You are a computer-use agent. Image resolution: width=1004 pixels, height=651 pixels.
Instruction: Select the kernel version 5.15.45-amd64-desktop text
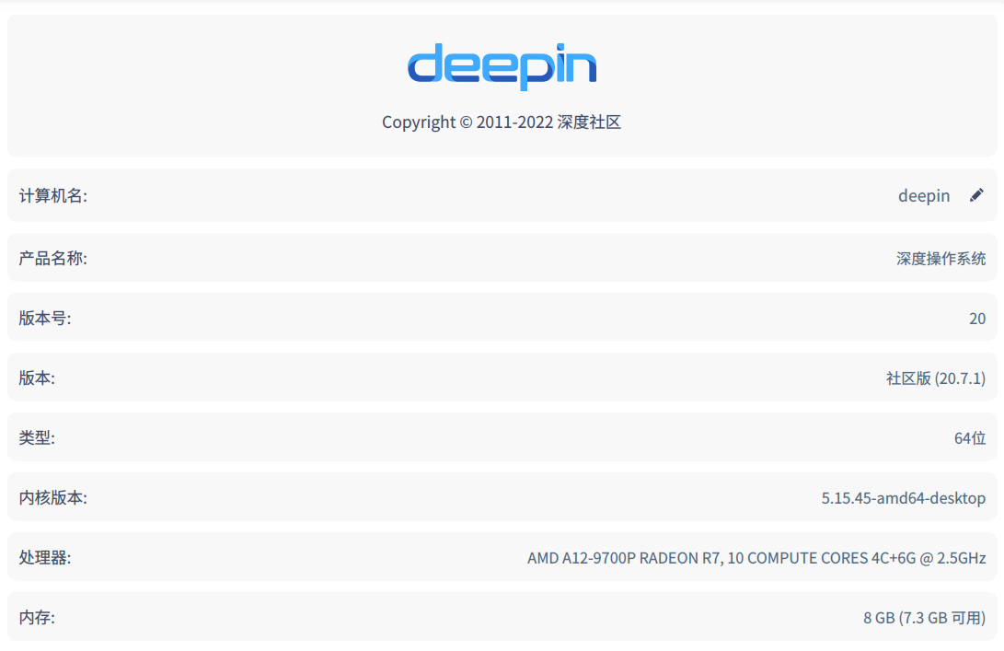tap(903, 497)
